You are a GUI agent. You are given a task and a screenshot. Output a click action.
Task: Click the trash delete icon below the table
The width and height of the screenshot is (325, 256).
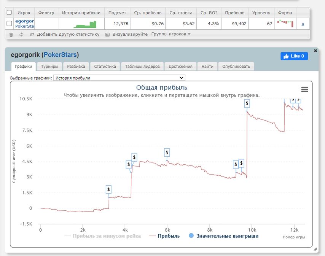click(x=11, y=34)
